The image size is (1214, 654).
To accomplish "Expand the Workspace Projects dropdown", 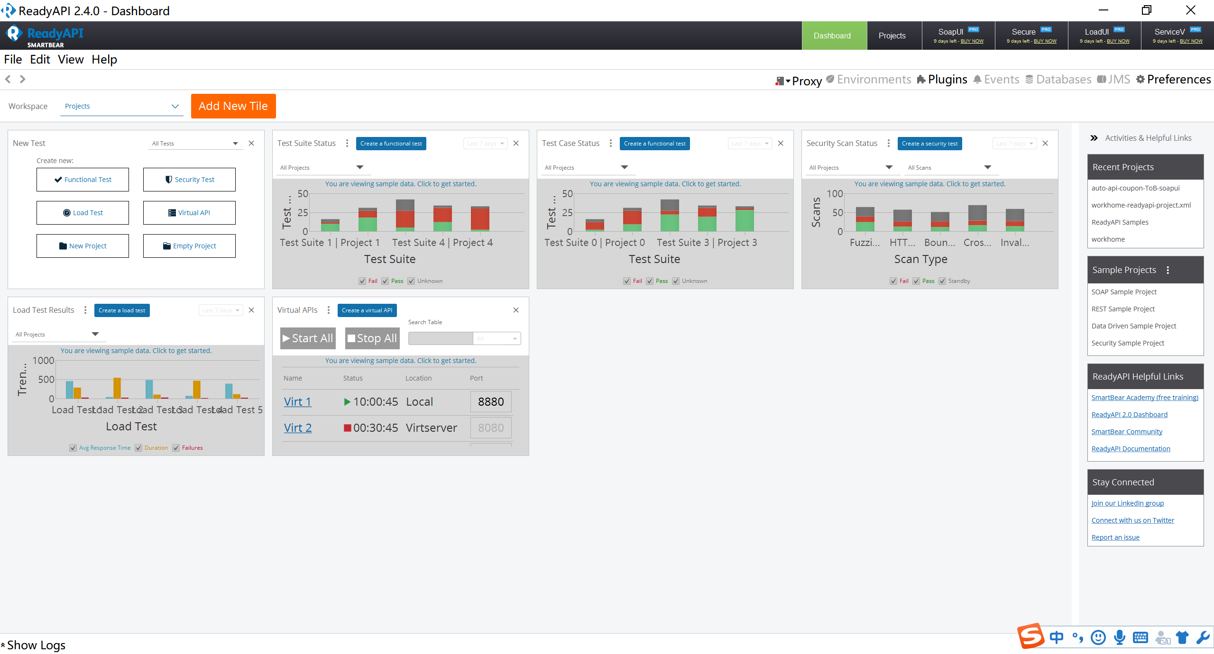I will pyautogui.click(x=122, y=106).
